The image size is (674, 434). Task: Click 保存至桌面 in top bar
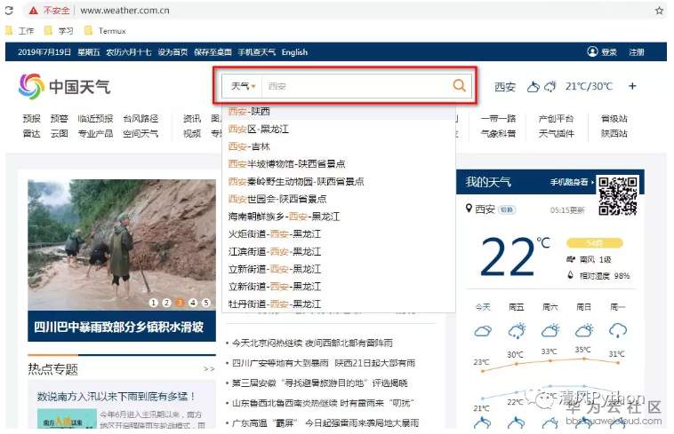click(x=213, y=52)
